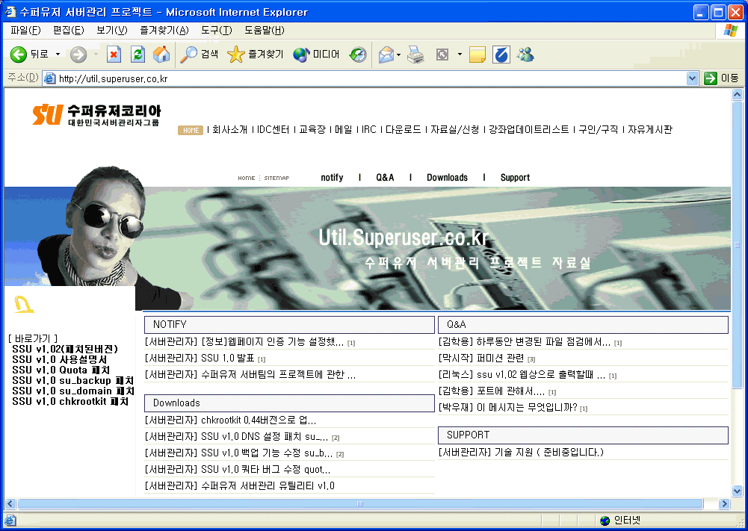Open Favorites (즐겨찾기) star toolbar button
The image size is (748, 531).
(256, 55)
